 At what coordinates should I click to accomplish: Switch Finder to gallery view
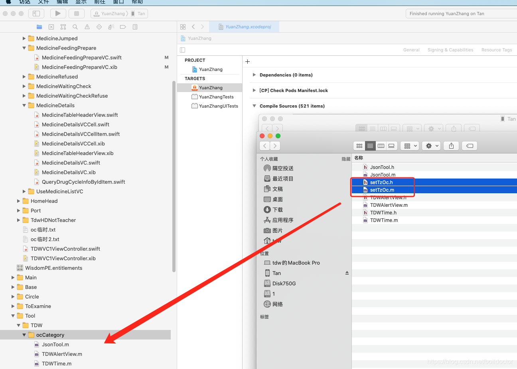[392, 146]
